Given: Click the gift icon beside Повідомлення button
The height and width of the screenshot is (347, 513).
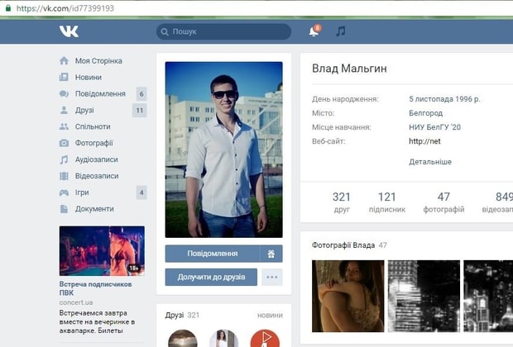Looking at the screenshot, I should [271, 254].
